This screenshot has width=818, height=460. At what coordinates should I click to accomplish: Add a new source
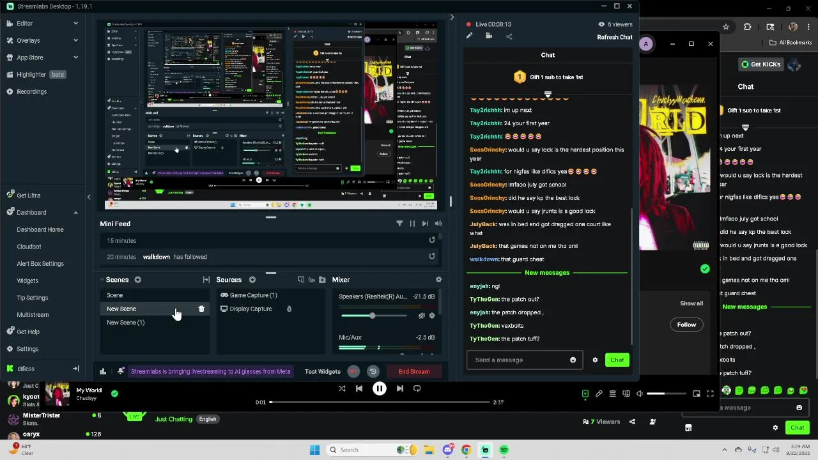[252, 280]
